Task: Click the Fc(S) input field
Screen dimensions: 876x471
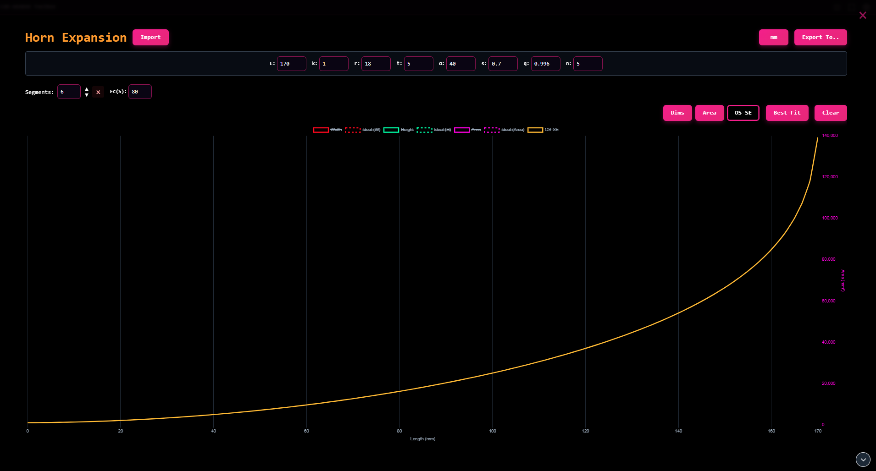Action: pos(140,92)
